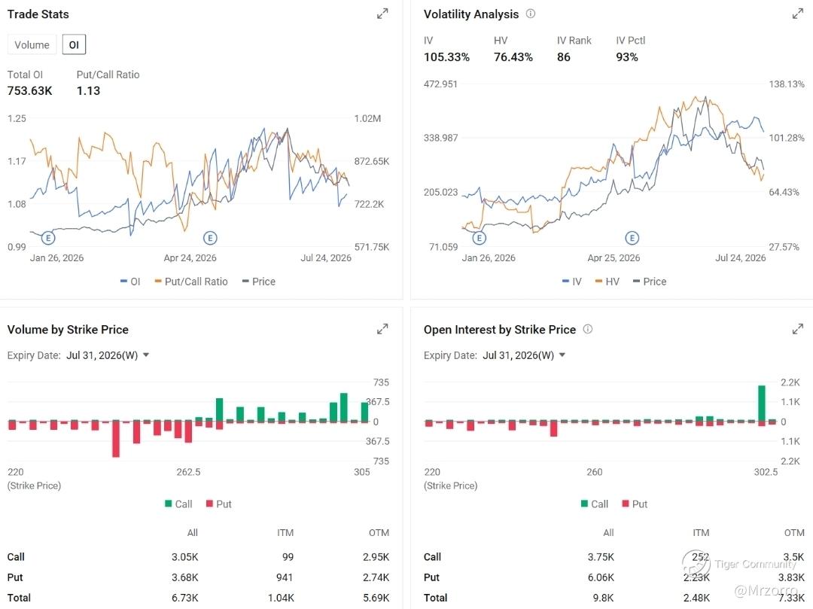Click Put All open interest 6.06K
Viewport: 813px width, 609px height.
pos(601,577)
